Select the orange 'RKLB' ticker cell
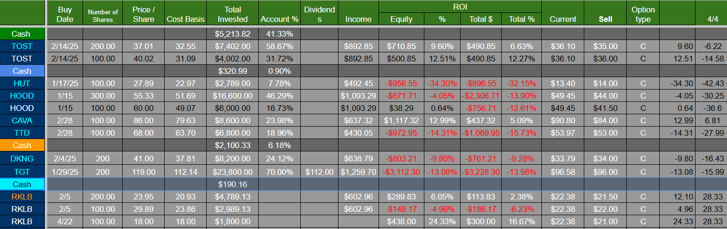 pyautogui.click(x=22, y=196)
